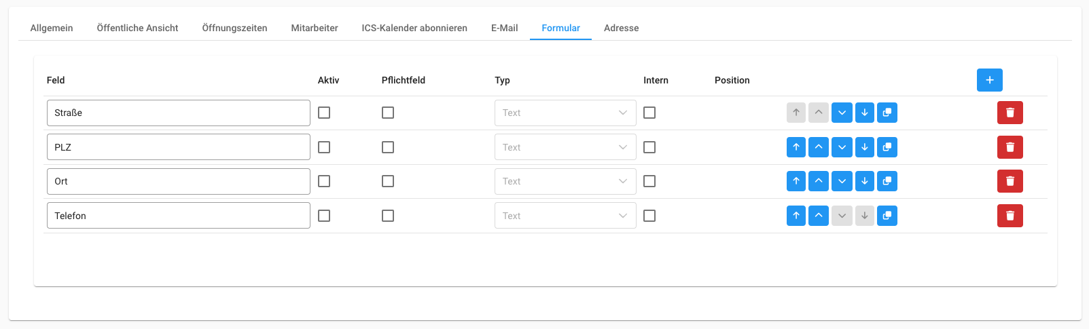Move Ort field up one position
The height and width of the screenshot is (329, 1089).
tap(819, 181)
